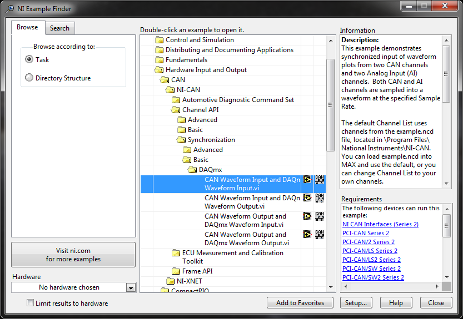Click the example tree scroll down arrow
This screenshot has width=463, height=319.
tap(331, 287)
